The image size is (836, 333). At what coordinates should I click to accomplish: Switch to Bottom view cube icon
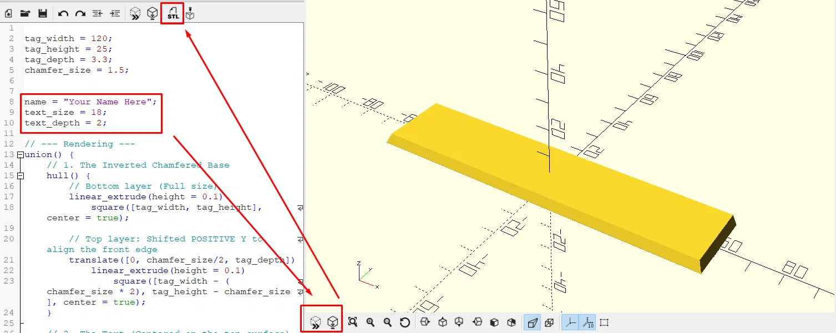[x=459, y=322]
